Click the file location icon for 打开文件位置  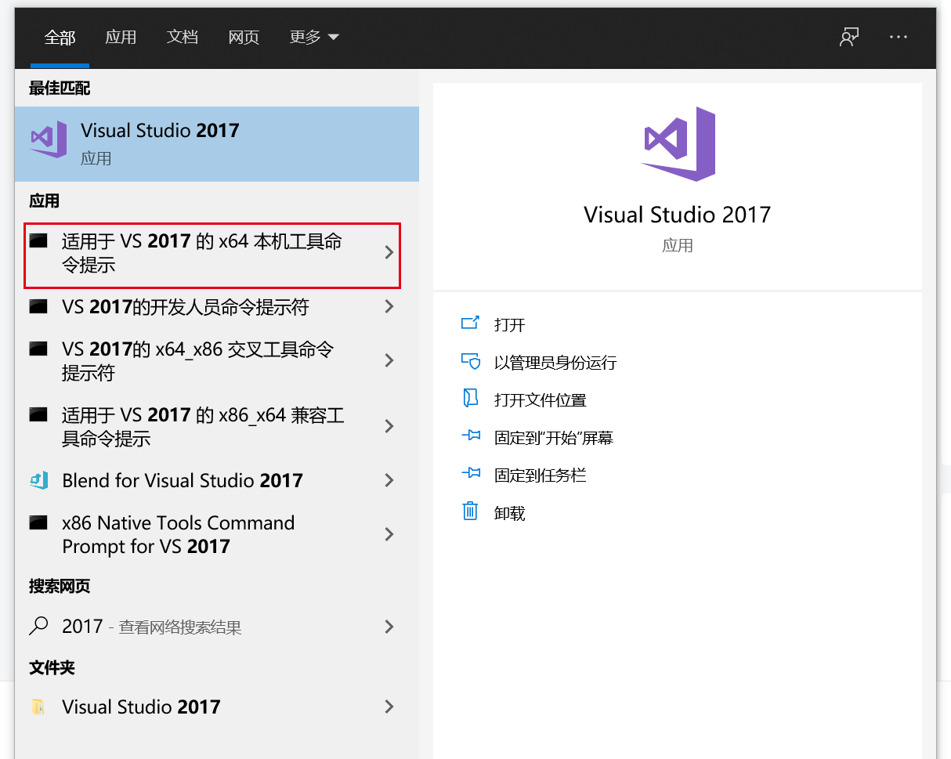pos(470,399)
